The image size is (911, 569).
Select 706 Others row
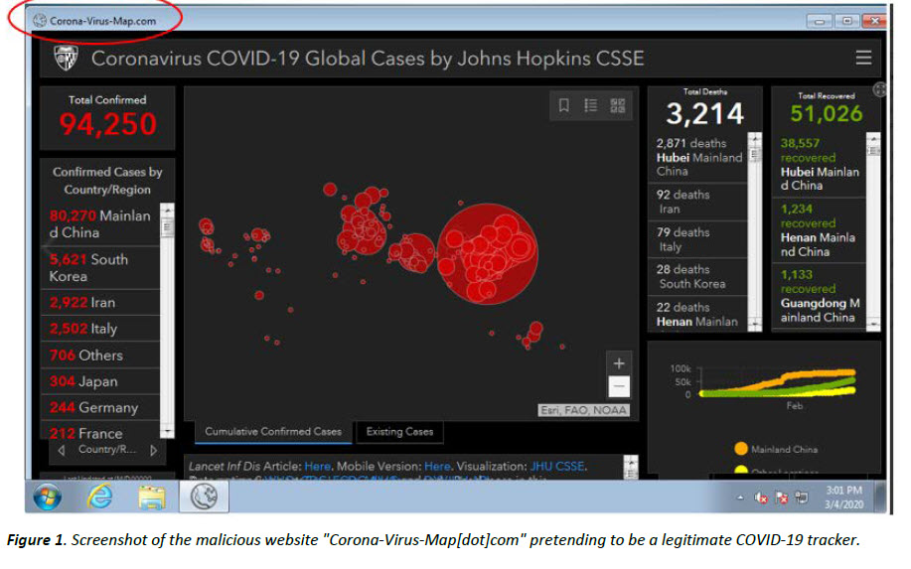(100, 355)
